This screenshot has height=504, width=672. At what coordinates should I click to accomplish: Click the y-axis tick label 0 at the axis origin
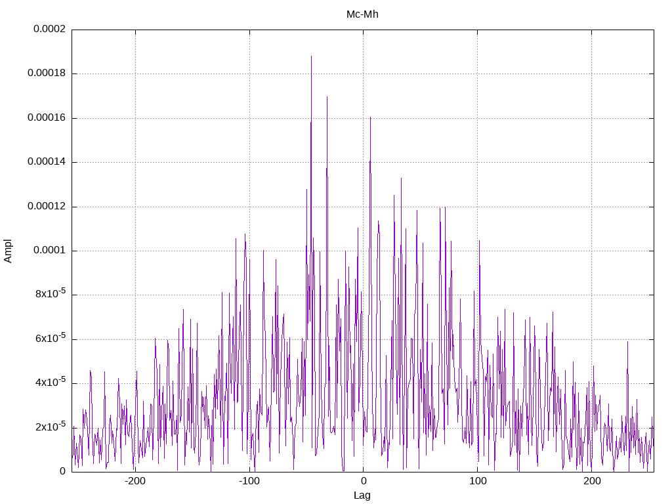click(62, 471)
